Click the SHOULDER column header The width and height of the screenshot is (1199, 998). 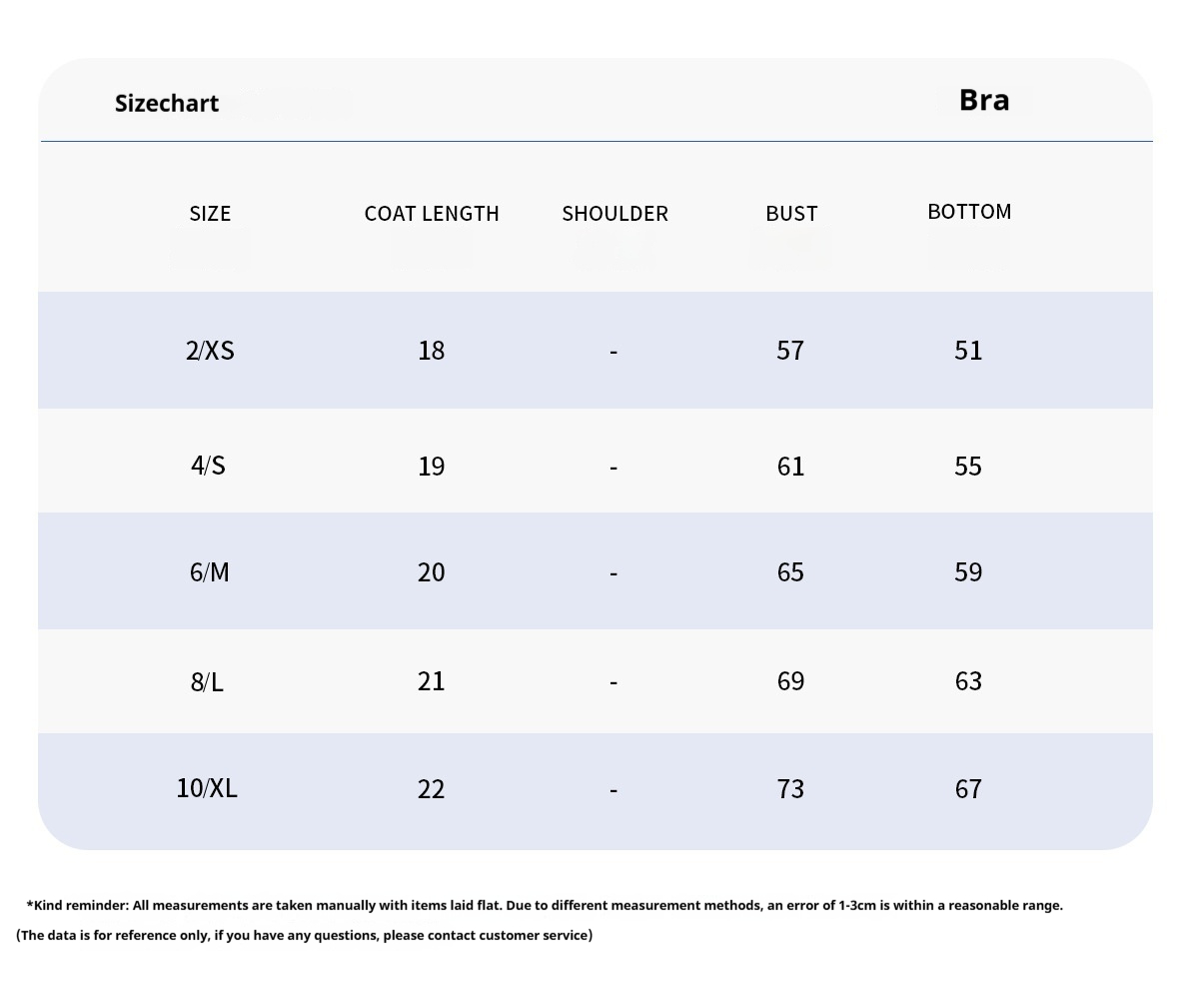[614, 213]
